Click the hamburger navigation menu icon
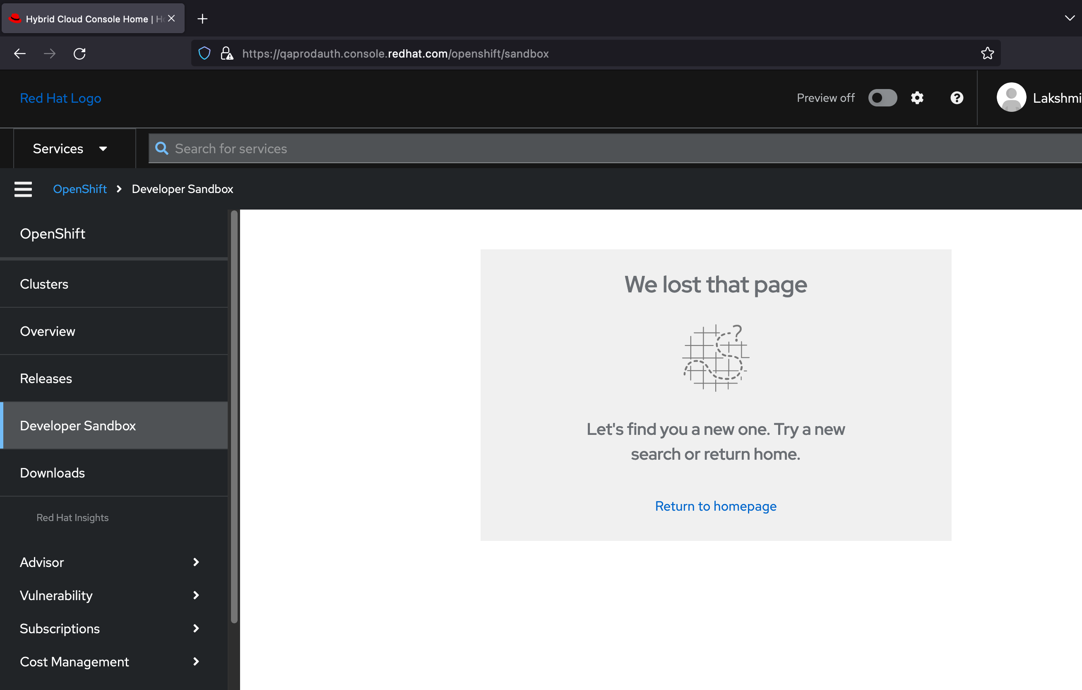This screenshot has width=1082, height=690. click(23, 189)
